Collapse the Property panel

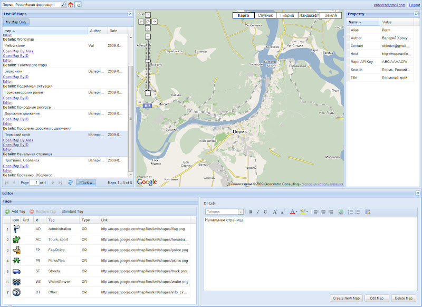click(x=416, y=14)
